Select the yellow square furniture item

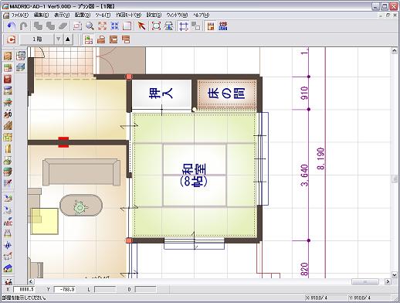click(45, 221)
